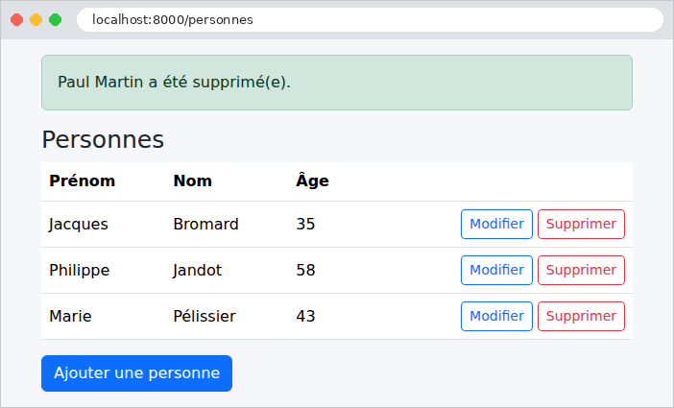Screen dimensions: 674x408
Task: Click the Paul Martin deletion alert banner
Action: 337,83
